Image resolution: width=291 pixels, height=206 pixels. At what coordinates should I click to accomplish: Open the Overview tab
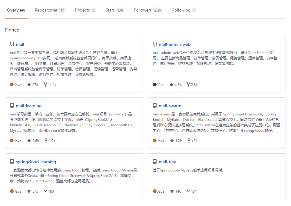pos(16,10)
